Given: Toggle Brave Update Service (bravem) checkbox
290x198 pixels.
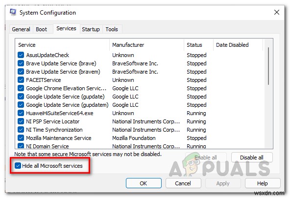Looking at the screenshot, I should [21, 72].
